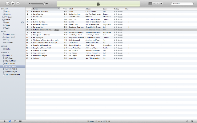Sort by the Album column header
This screenshot has height=123, width=197.
[x=94, y=9]
